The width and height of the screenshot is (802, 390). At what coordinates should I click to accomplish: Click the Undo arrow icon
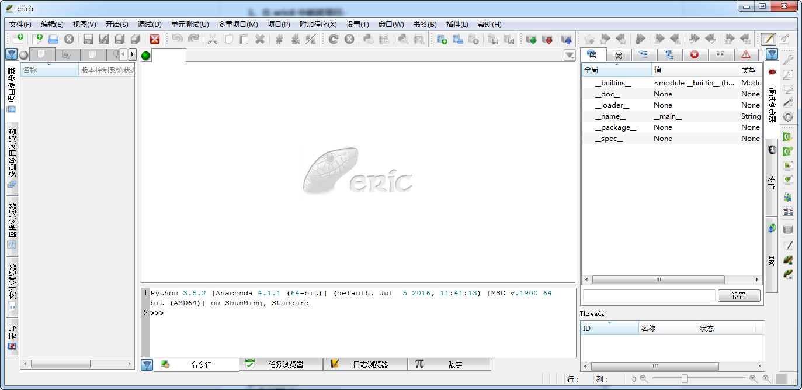pos(177,39)
